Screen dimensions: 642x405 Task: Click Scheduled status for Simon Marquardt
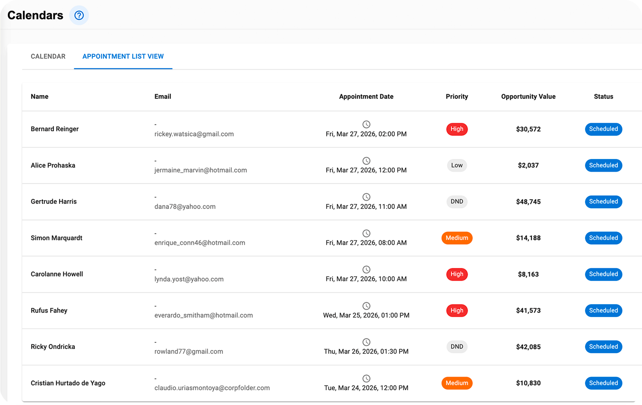[603, 238]
